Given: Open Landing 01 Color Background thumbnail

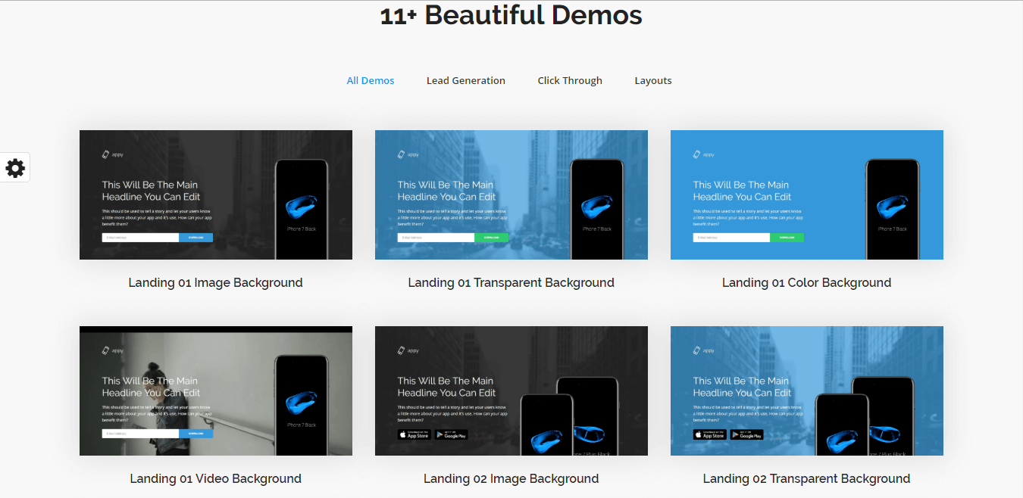Looking at the screenshot, I should tap(806, 195).
